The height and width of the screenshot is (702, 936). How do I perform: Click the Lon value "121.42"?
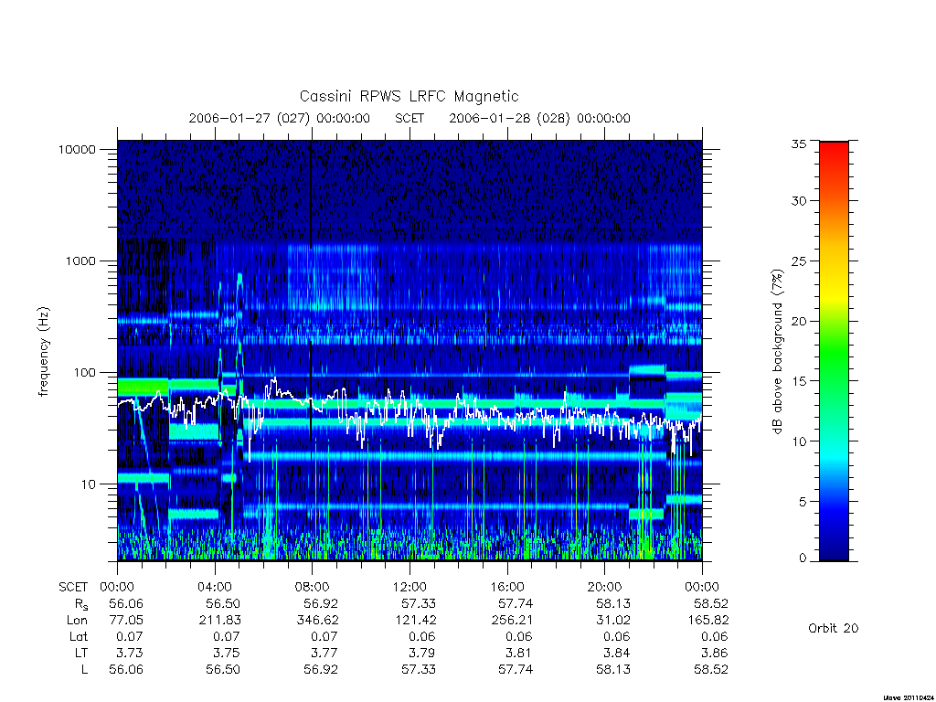point(415,621)
